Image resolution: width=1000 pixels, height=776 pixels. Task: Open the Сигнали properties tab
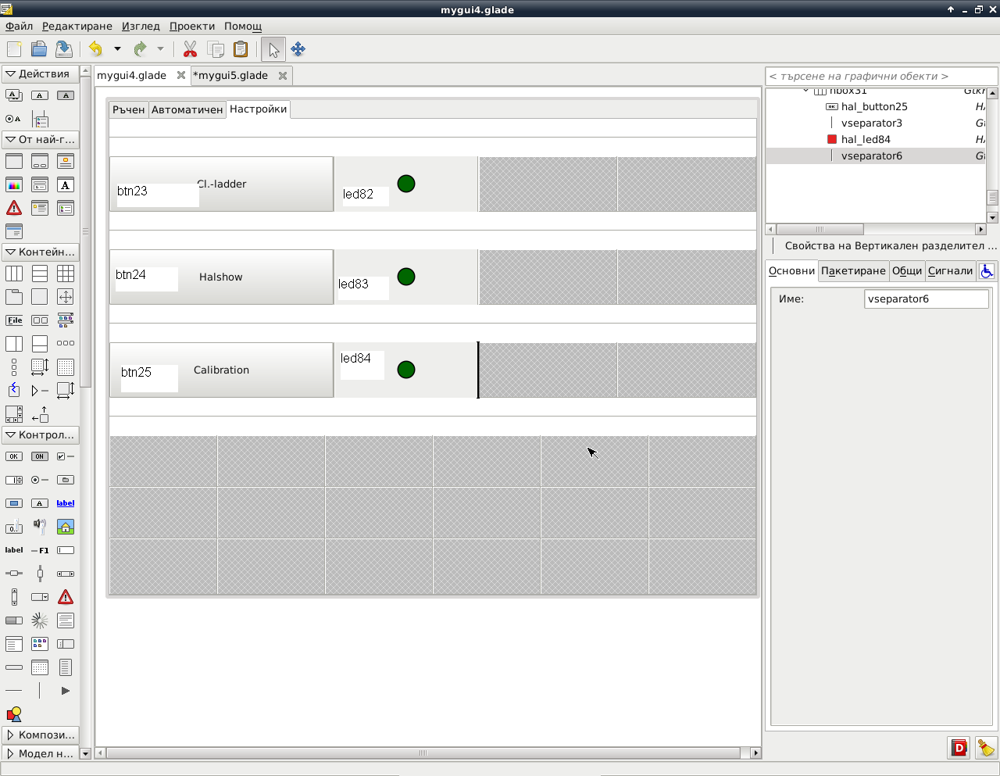950,271
